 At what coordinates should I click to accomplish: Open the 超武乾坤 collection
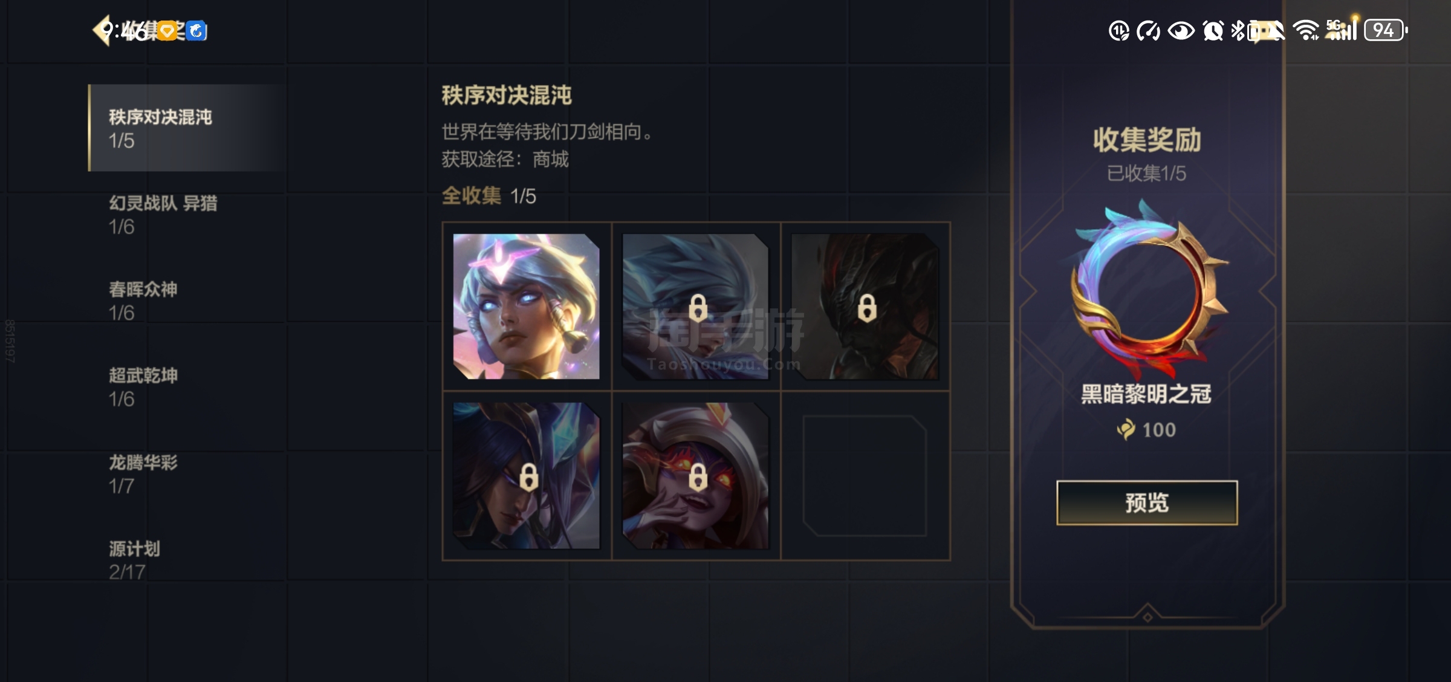click(186, 387)
